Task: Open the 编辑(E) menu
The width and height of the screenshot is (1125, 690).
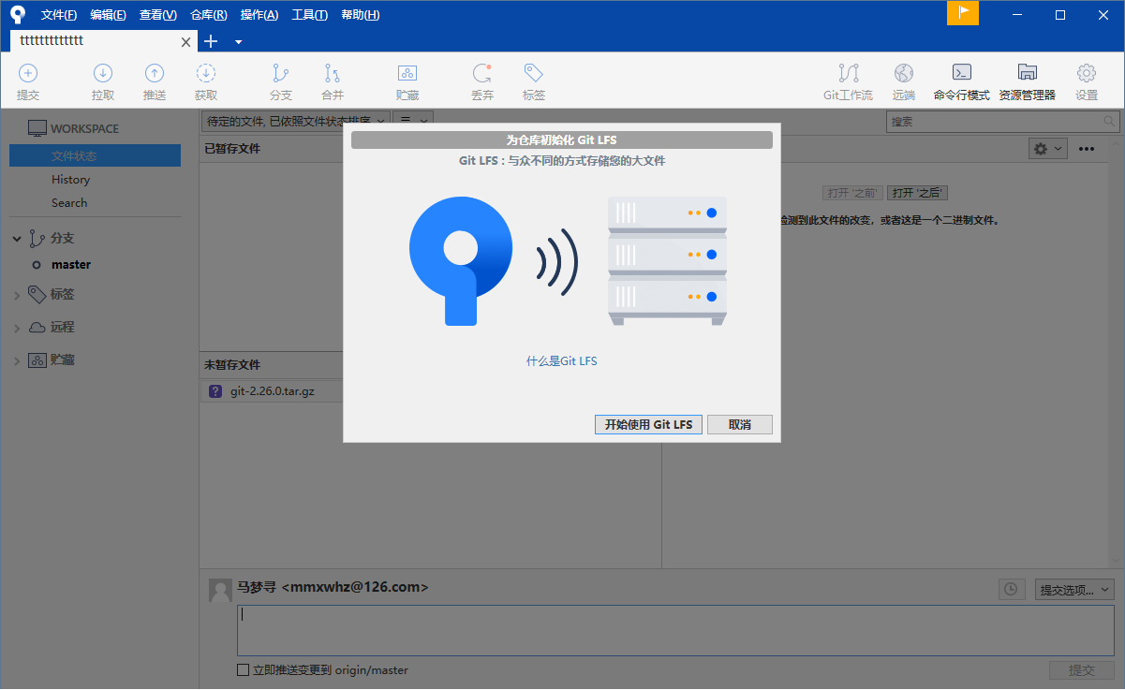Action: (109, 15)
